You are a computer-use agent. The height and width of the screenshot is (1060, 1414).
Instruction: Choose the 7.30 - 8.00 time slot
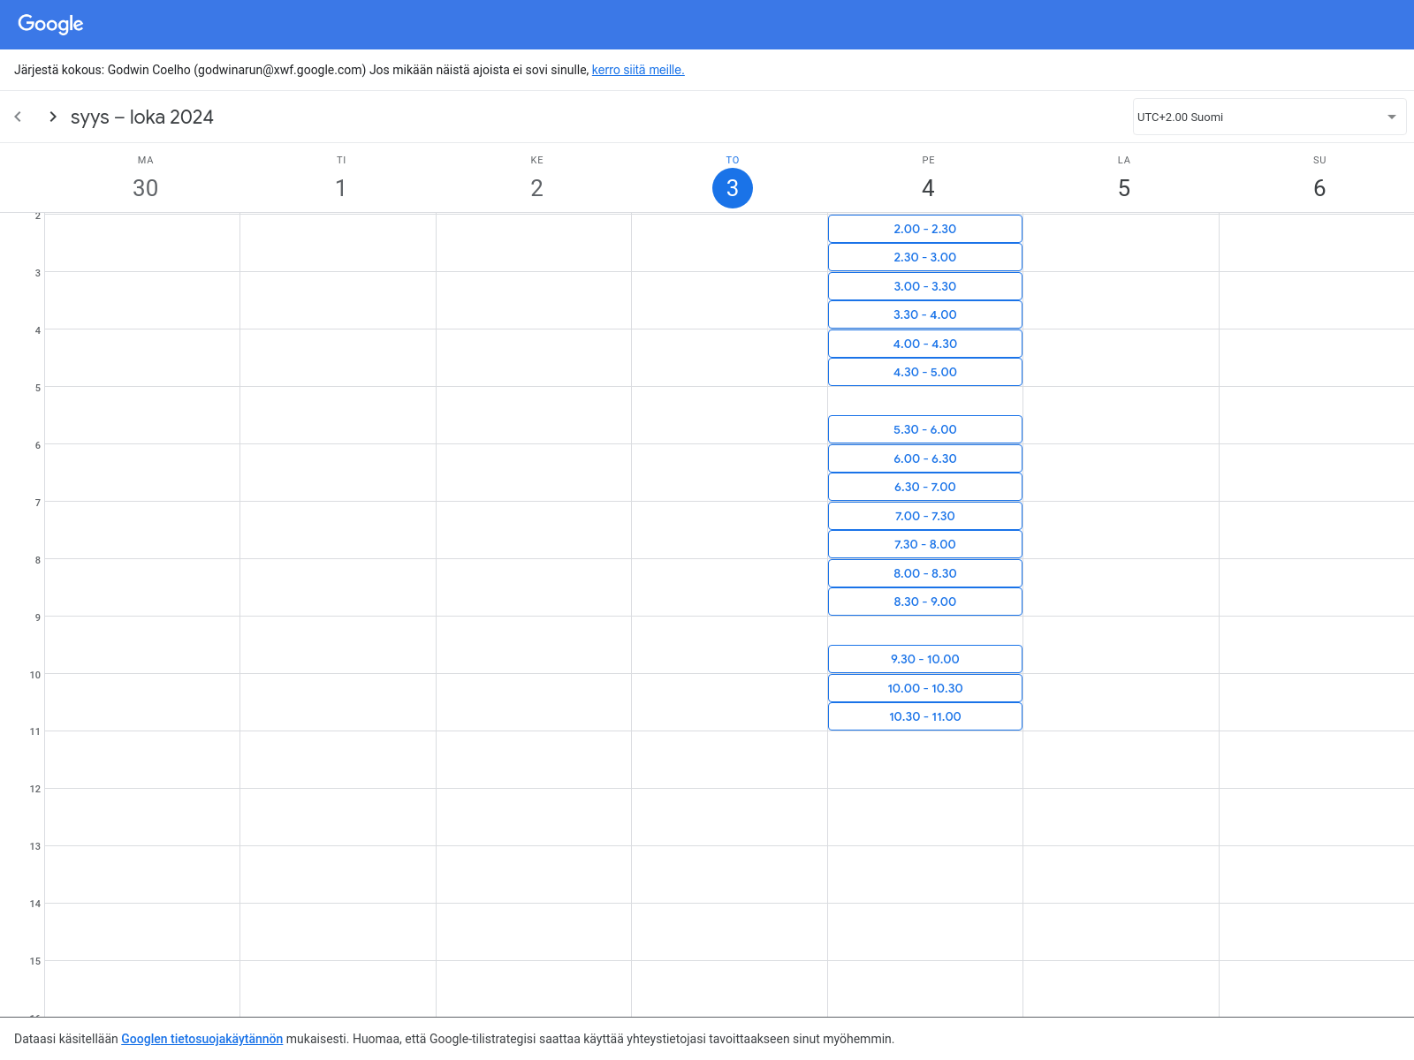[x=925, y=544]
